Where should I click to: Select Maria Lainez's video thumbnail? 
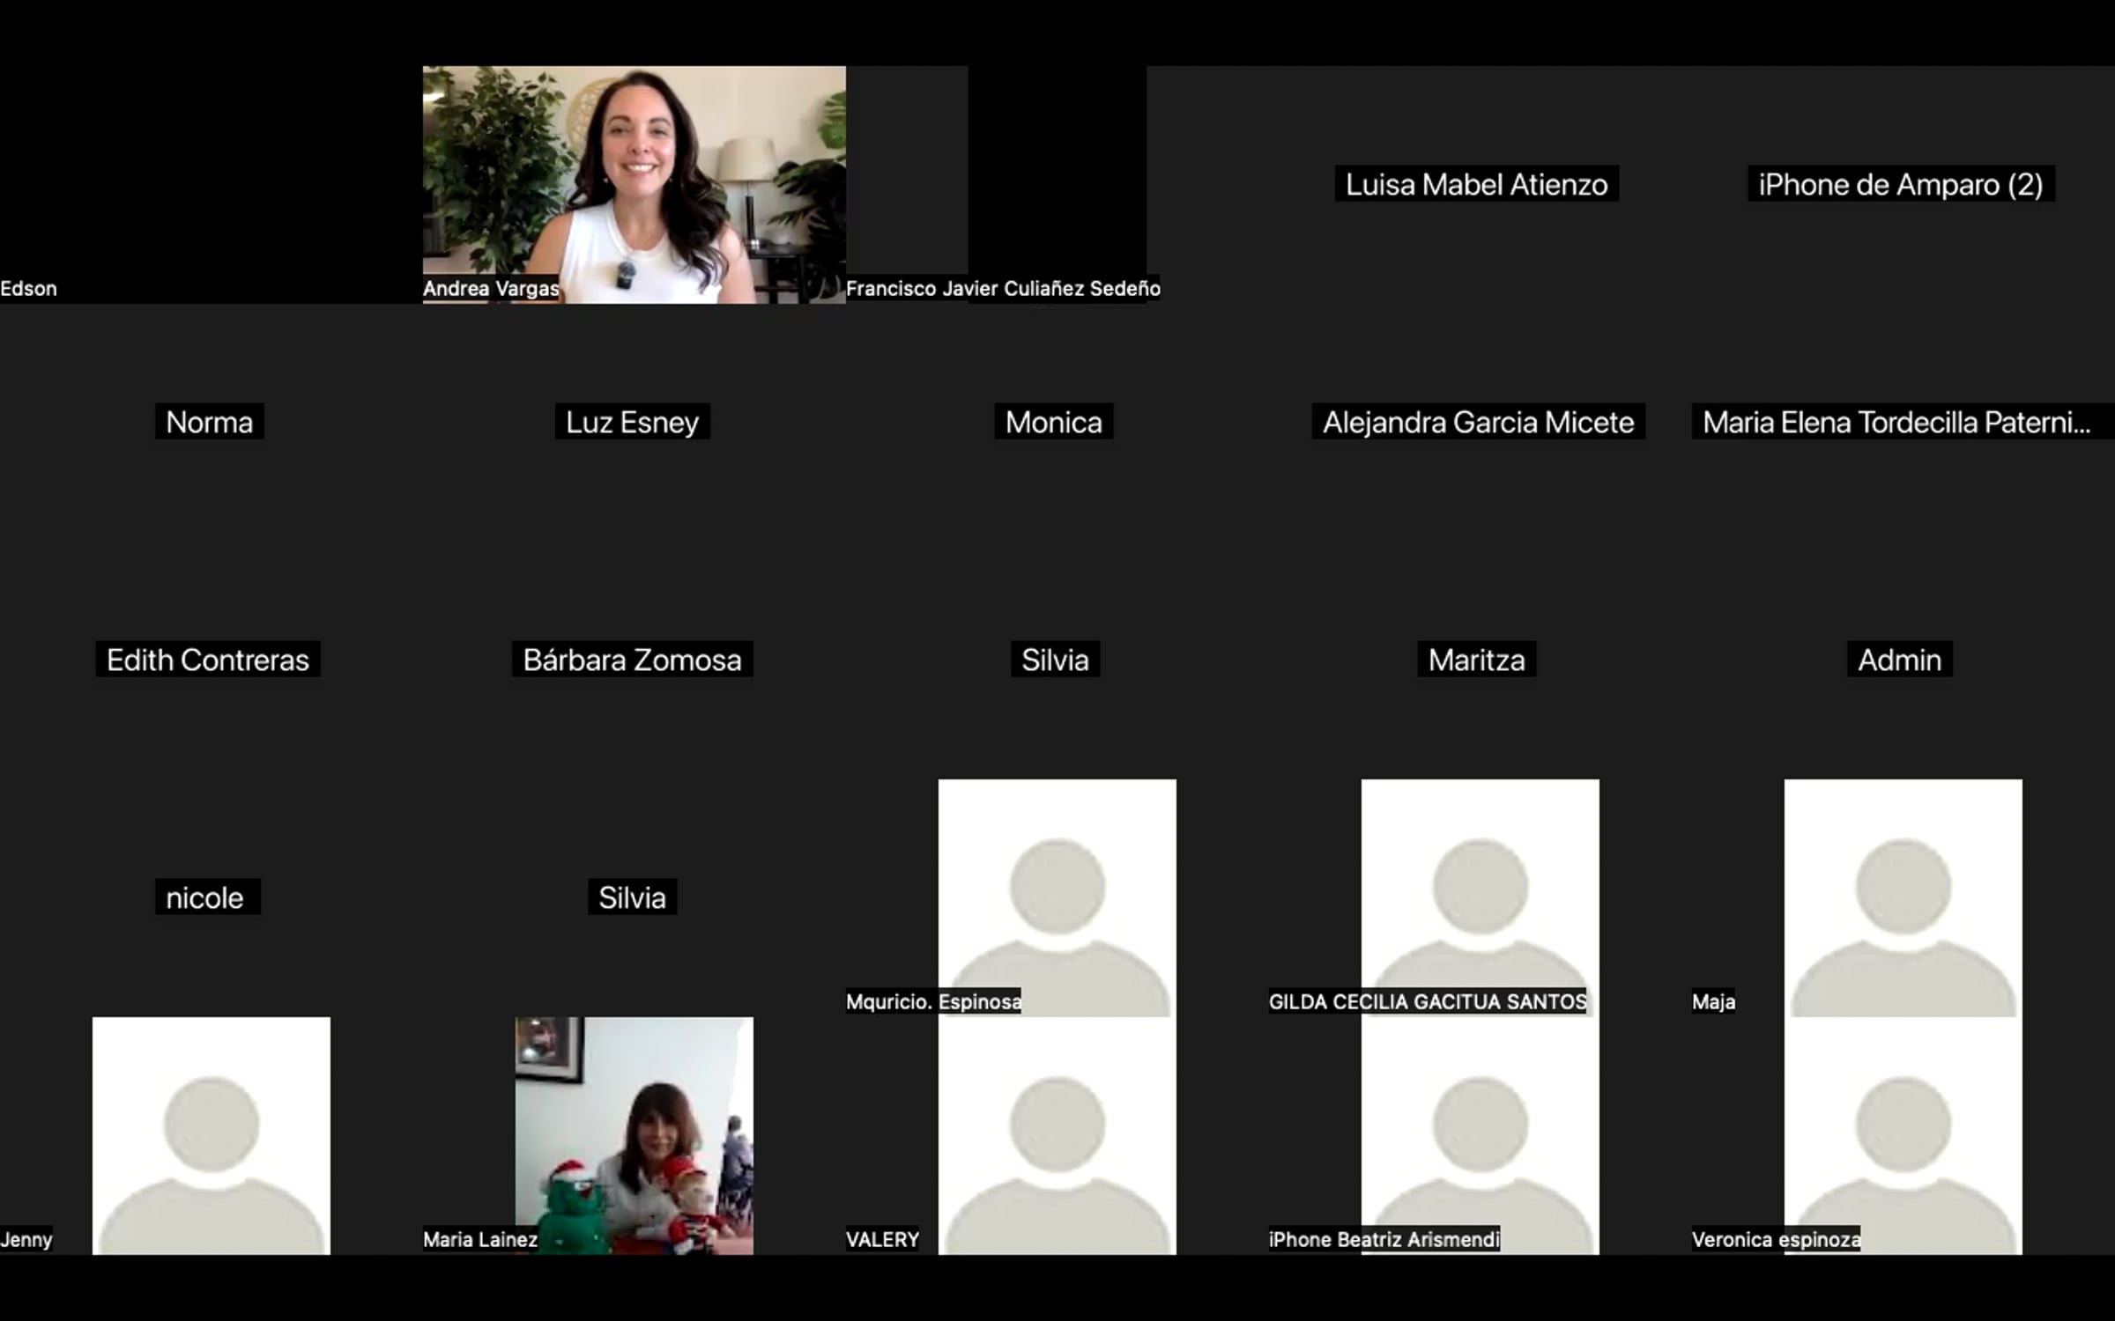pos(634,1136)
